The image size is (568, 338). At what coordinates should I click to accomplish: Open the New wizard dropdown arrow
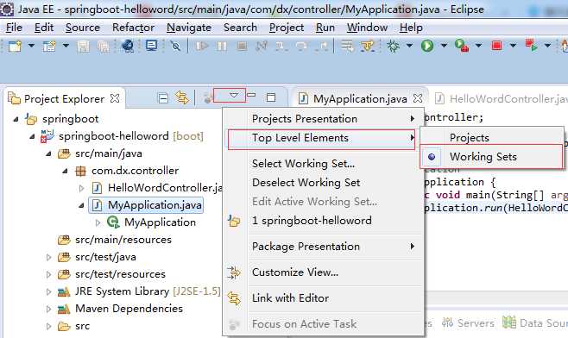point(32,46)
